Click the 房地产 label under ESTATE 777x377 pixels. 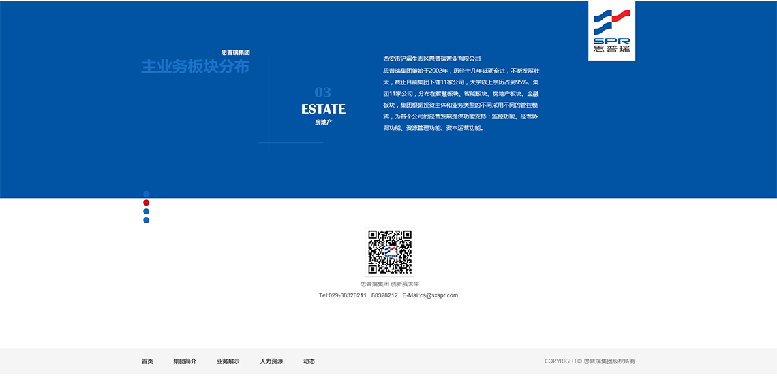(x=323, y=122)
